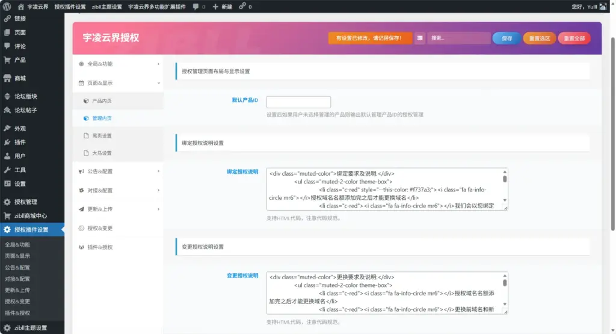Viewport: 616px width, 334px height.
Task: Open 页面 pages icon in sidebar
Action: tap(7, 32)
